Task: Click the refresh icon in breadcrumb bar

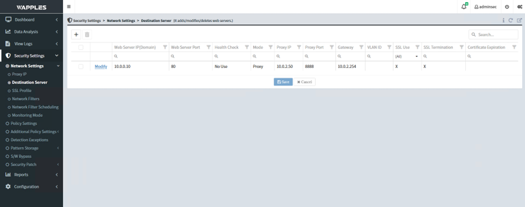Action: [x=510, y=21]
